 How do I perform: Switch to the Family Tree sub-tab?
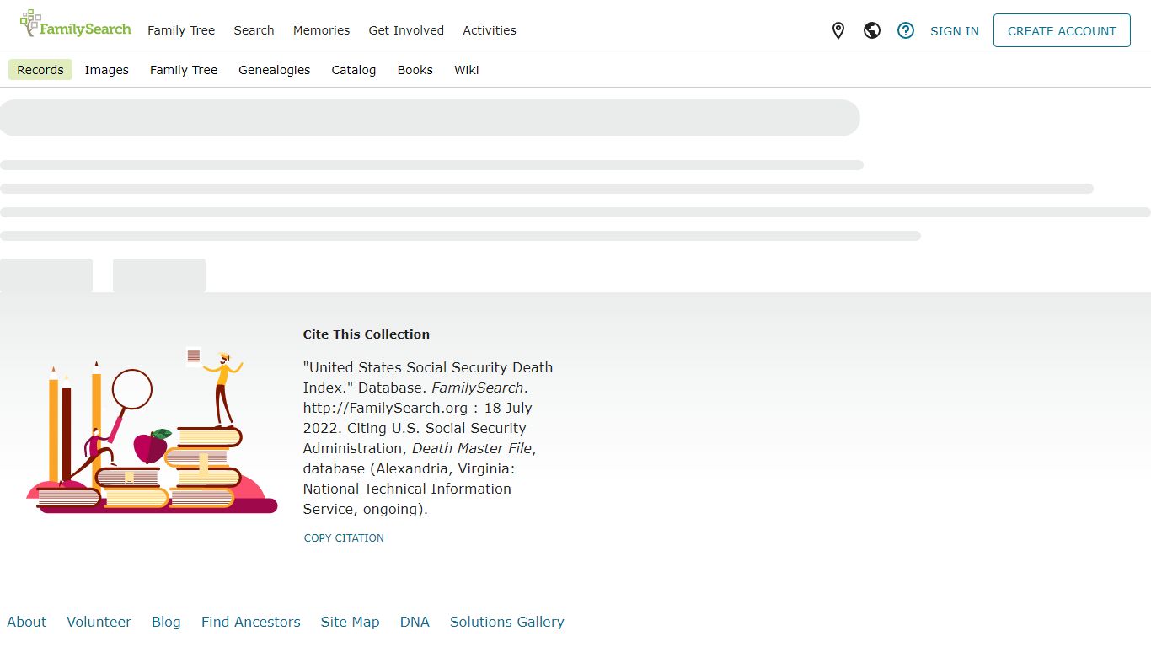[x=184, y=70]
